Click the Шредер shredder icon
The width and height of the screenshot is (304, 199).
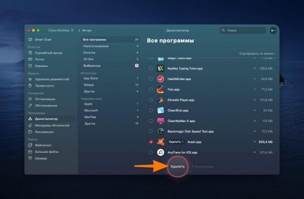[x=30, y=158]
